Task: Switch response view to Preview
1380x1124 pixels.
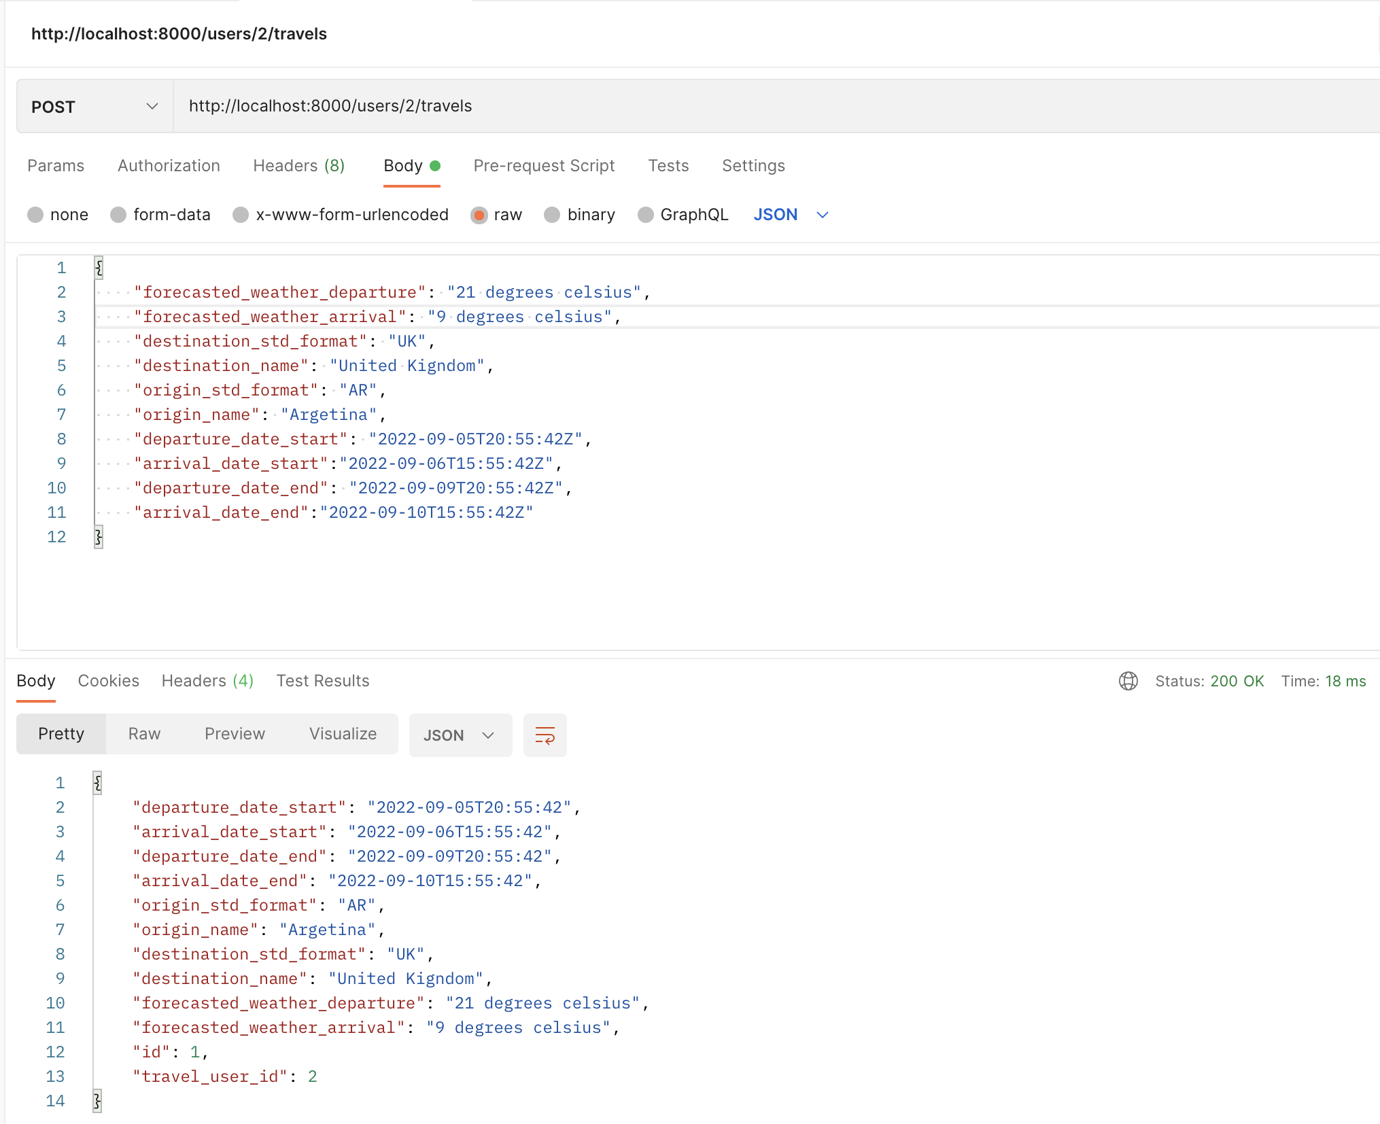Action: tap(235, 734)
